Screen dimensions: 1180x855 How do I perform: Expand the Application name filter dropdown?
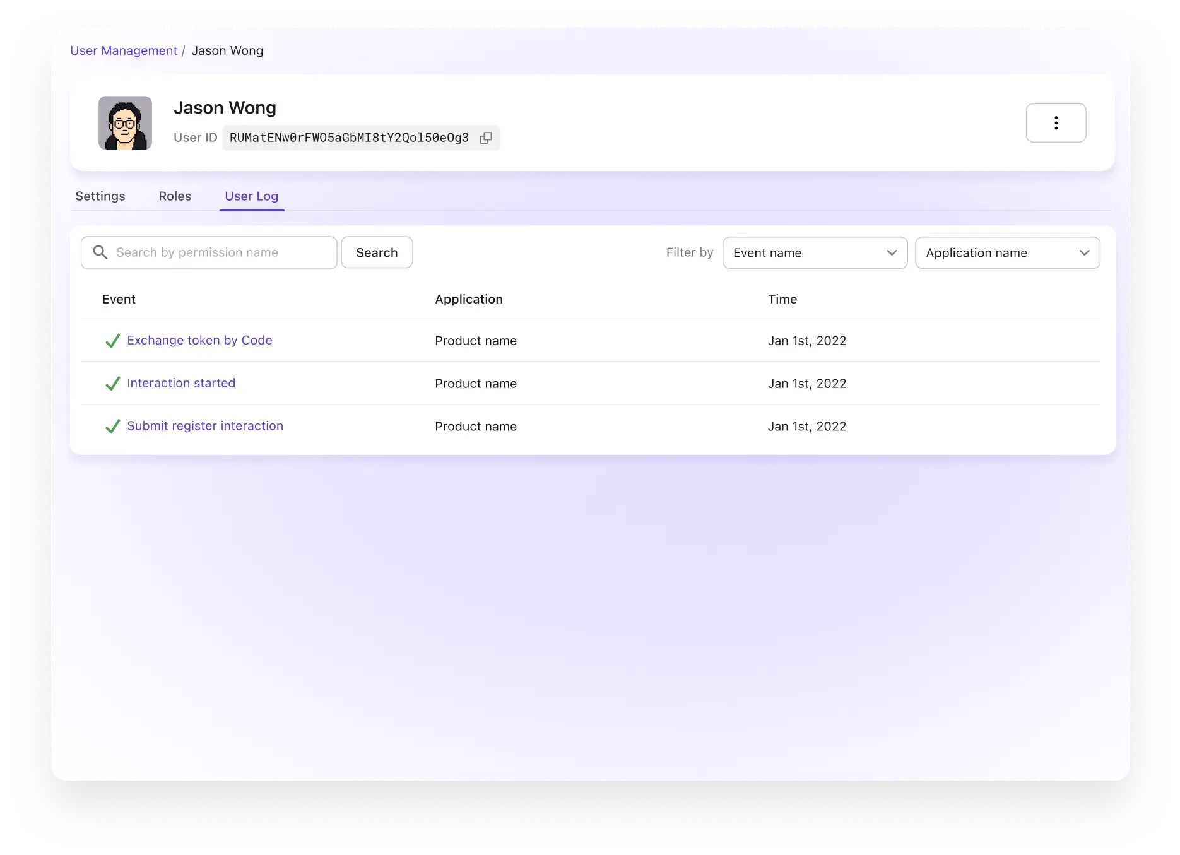[1007, 253]
